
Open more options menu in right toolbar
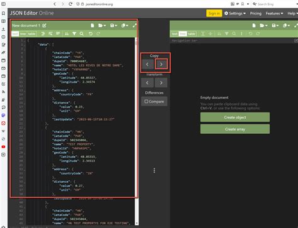click(241, 34)
